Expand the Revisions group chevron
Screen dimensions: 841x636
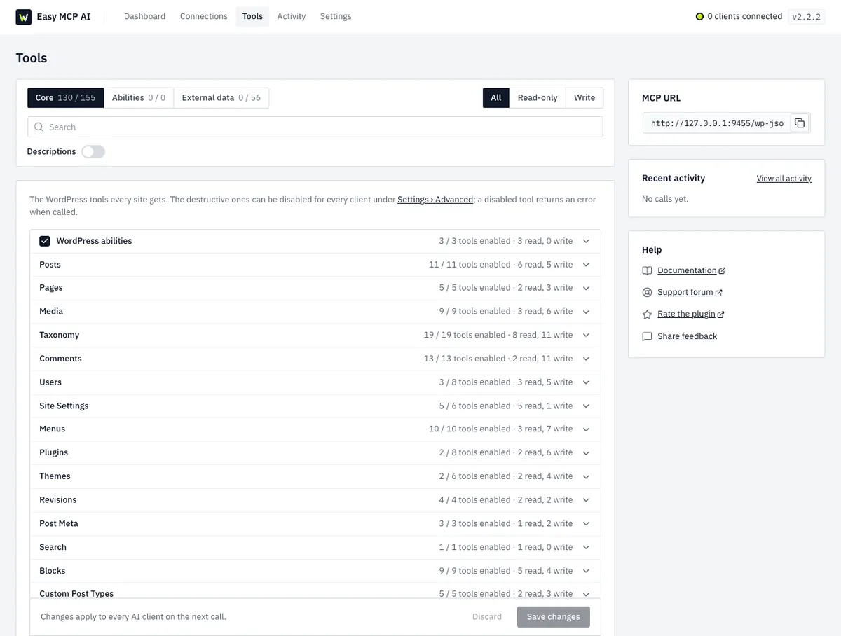coord(586,500)
